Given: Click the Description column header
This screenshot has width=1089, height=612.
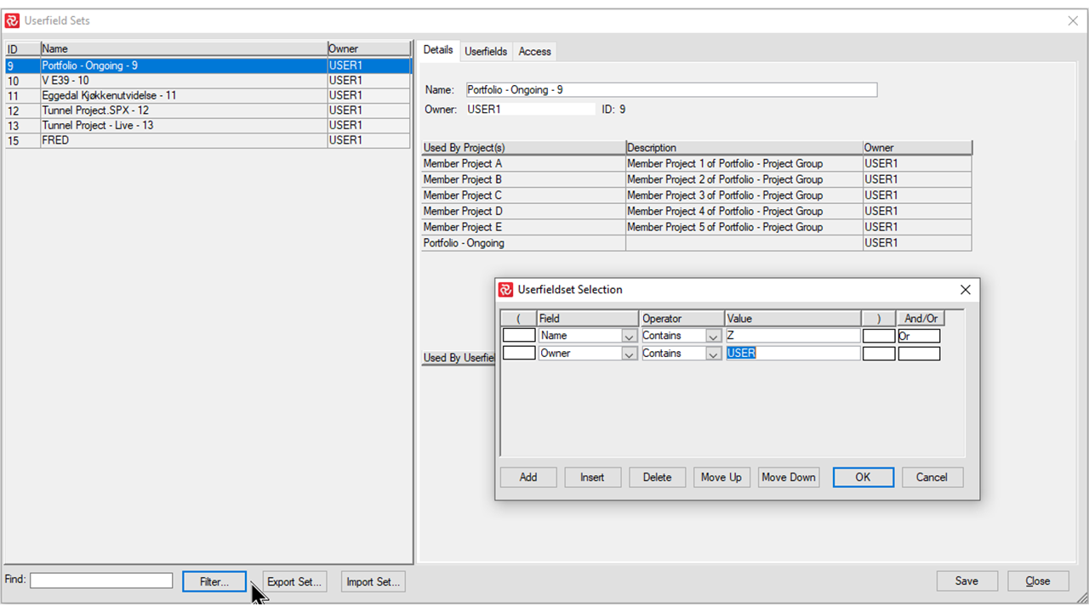Looking at the screenshot, I should click(744, 148).
